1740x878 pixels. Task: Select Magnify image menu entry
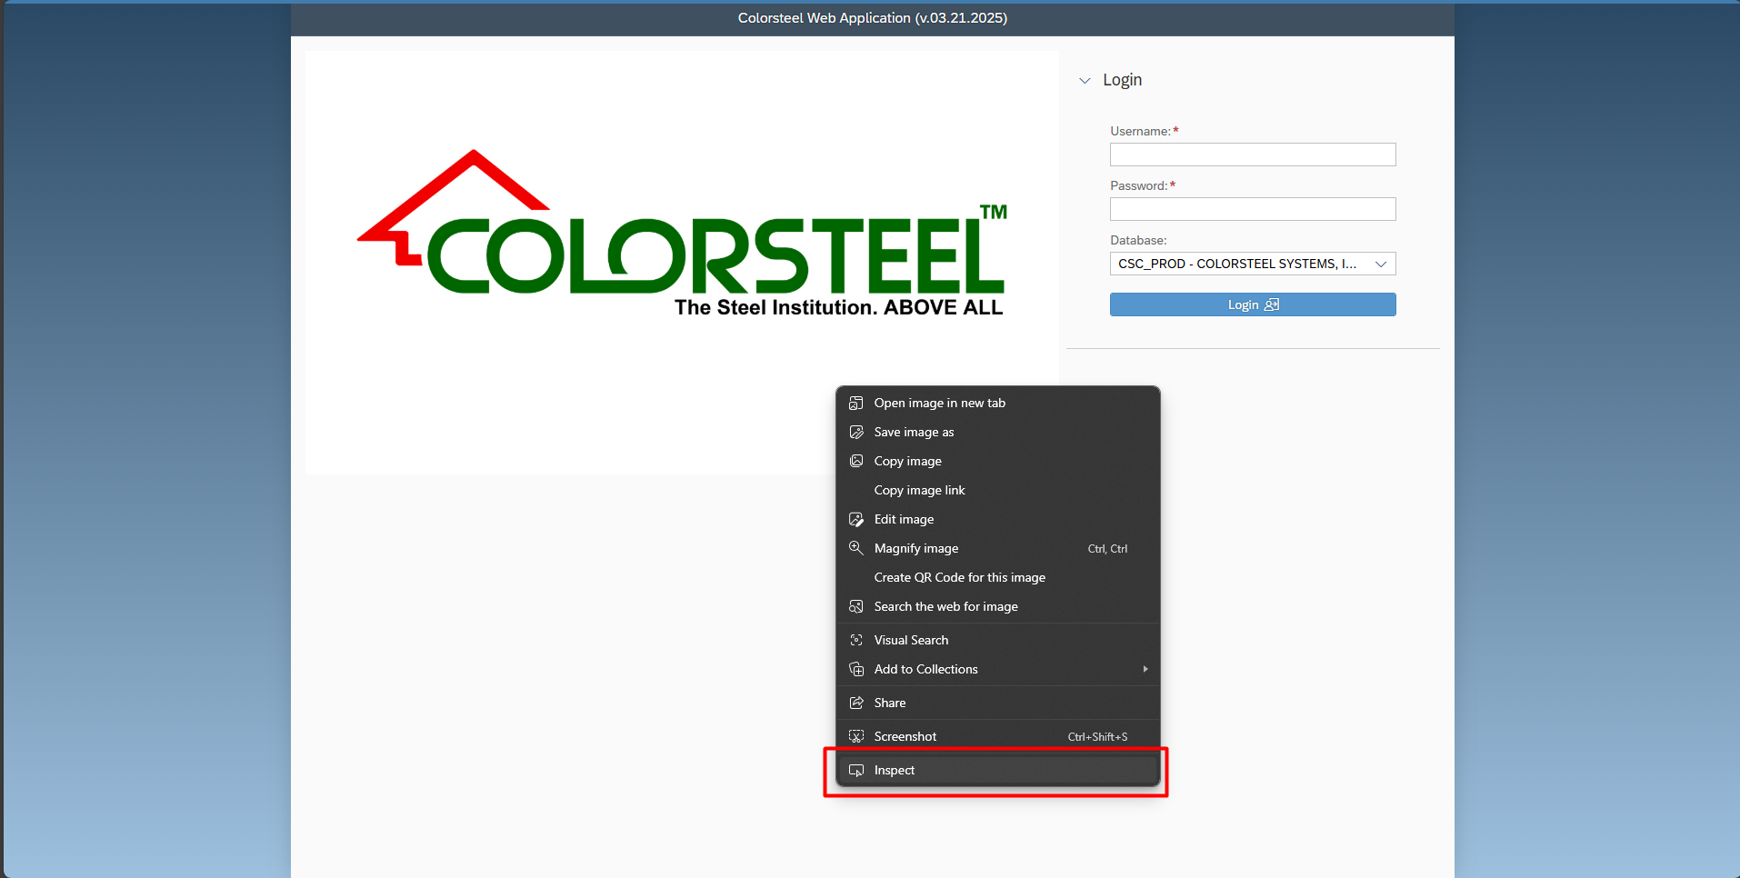coord(997,548)
